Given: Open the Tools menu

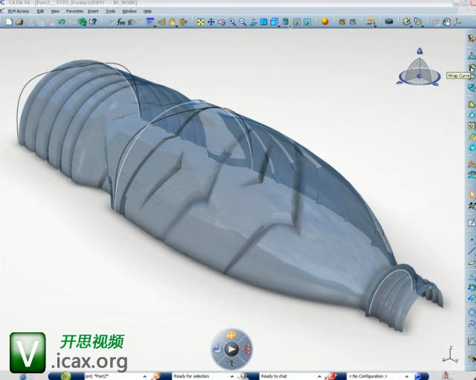Looking at the screenshot, I should 110,11.
